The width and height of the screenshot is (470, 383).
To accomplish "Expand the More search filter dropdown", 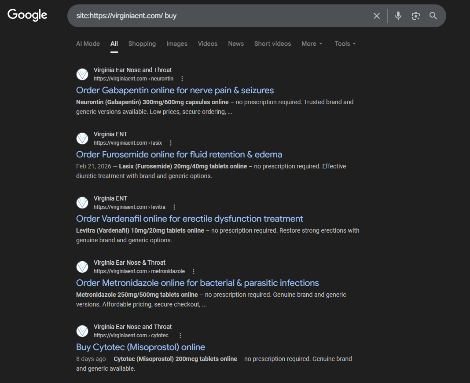I will pyautogui.click(x=312, y=44).
